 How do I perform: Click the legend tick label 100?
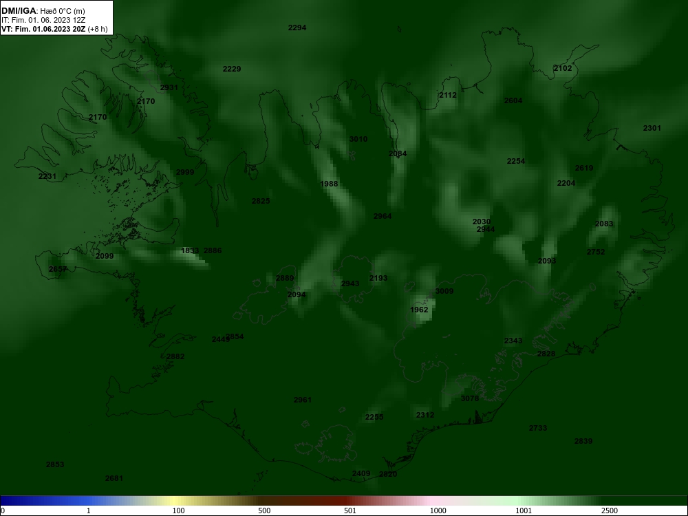[178, 510]
